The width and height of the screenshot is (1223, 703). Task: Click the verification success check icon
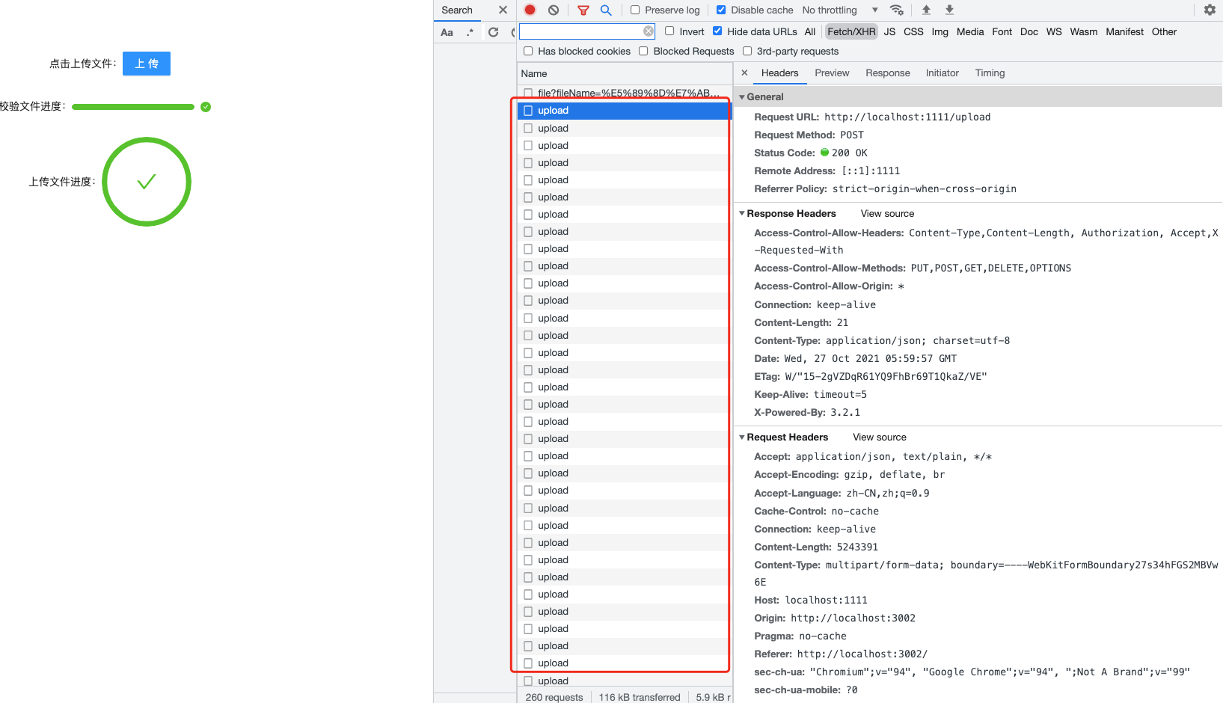tap(206, 107)
